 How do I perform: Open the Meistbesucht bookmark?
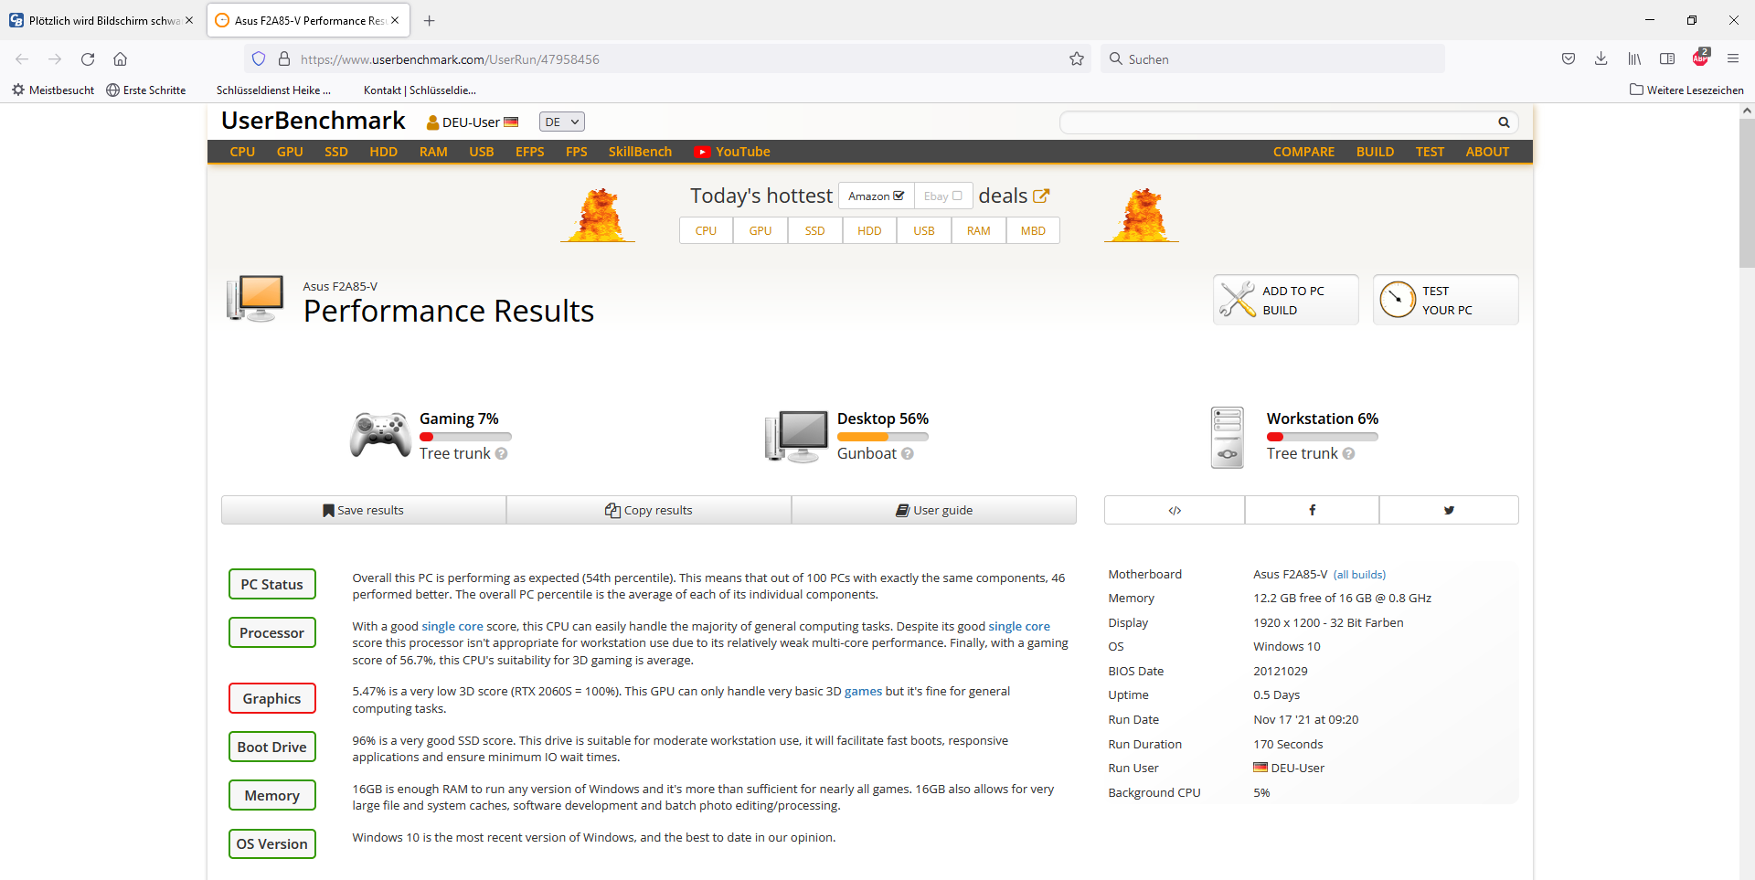click(53, 90)
